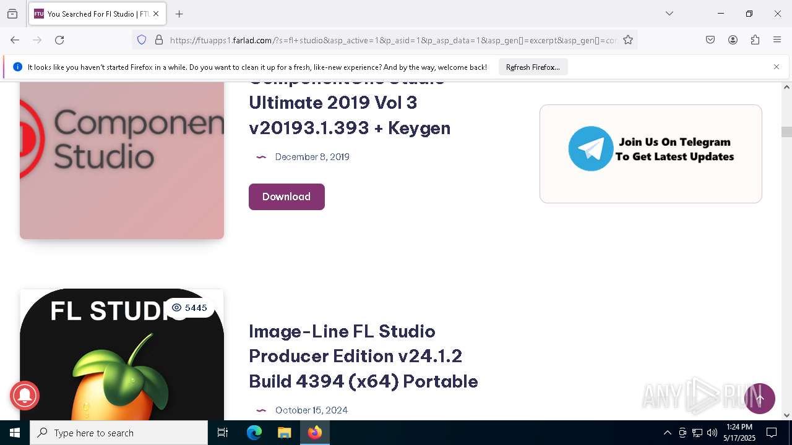Click the December 8, 2019 date
This screenshot has height=445, width=792.
[x=312, y=157]
